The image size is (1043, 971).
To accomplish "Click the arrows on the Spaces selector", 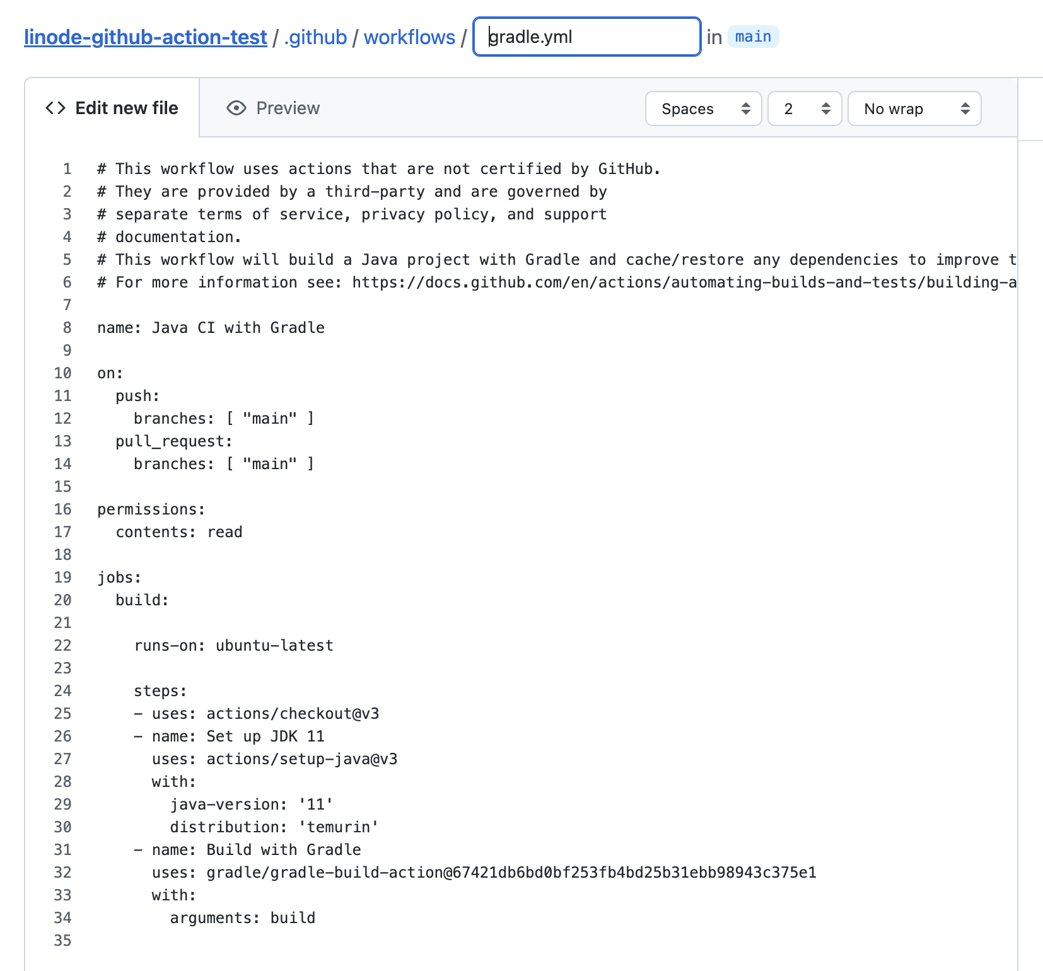I will click(746, 108).
